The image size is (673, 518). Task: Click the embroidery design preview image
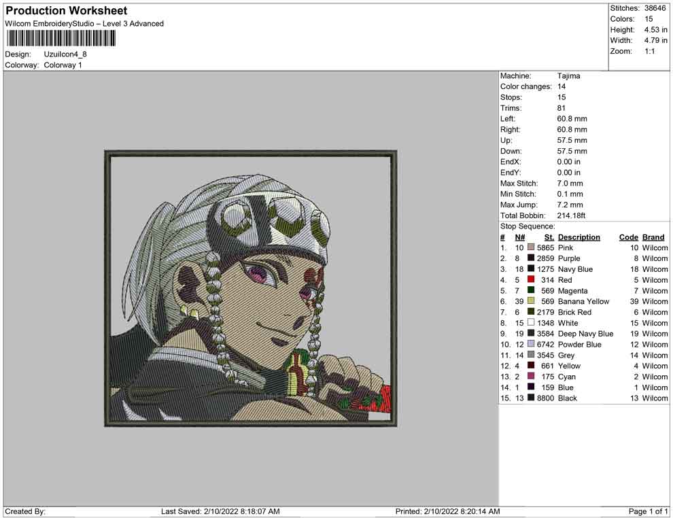(251, 288)
